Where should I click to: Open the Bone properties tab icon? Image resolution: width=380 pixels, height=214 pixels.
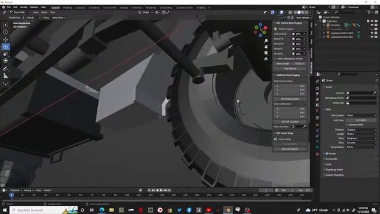pos(317,147)
